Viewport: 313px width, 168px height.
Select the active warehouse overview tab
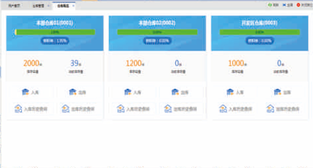click(63, 6)
